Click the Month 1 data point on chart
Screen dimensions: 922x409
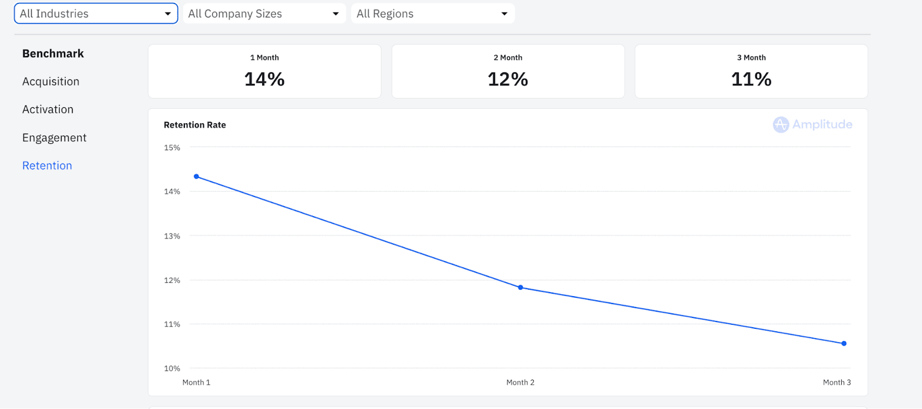(197, 177)
